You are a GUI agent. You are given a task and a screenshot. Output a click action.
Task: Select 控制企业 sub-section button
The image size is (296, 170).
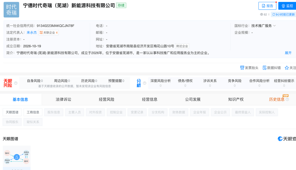pos(116,112)
